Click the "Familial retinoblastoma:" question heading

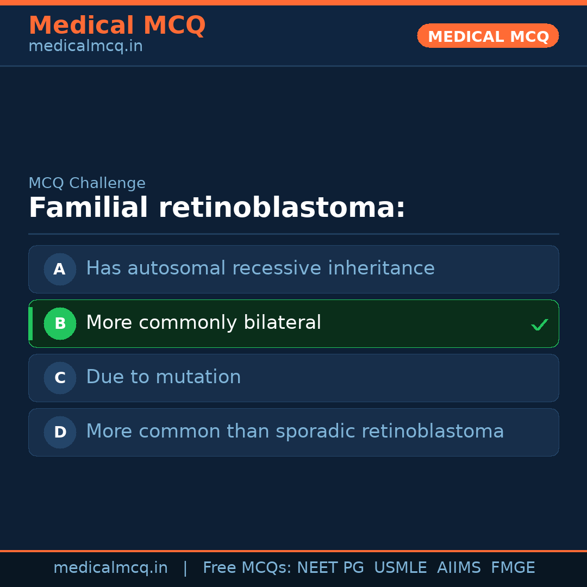click(x=217, y=208)
